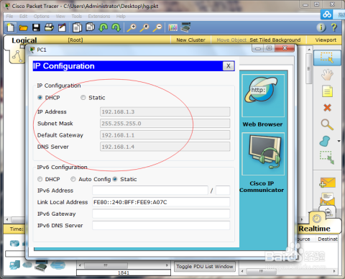345x279 pixels.
Task: Select the IPv6 DHCP radio button
Action: pos(40,179)
